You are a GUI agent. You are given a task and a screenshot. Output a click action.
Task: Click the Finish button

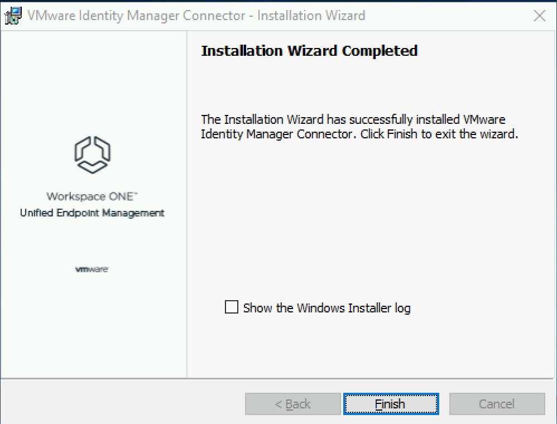pos(391,404)
